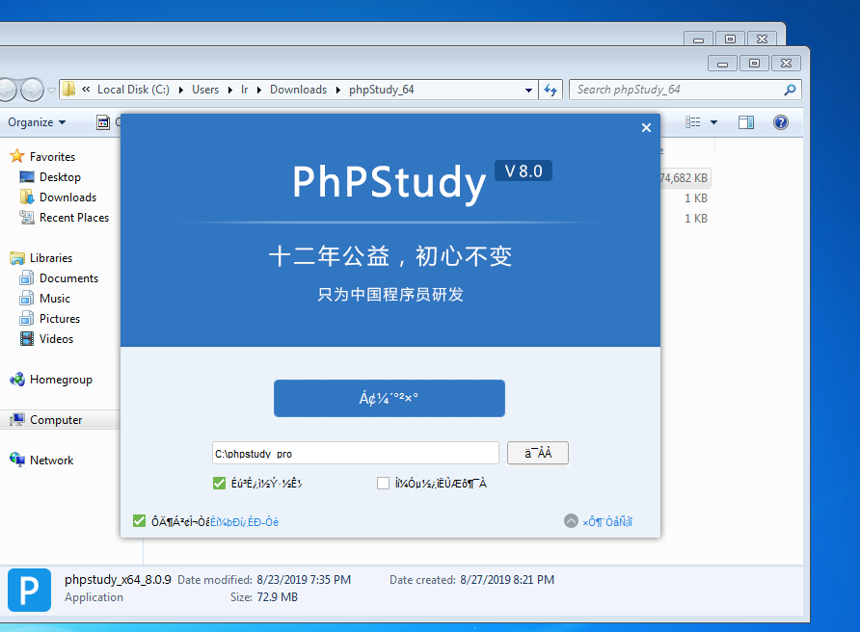
Task: Uncheck the checked box under the install path
Action: click(220, 483)
